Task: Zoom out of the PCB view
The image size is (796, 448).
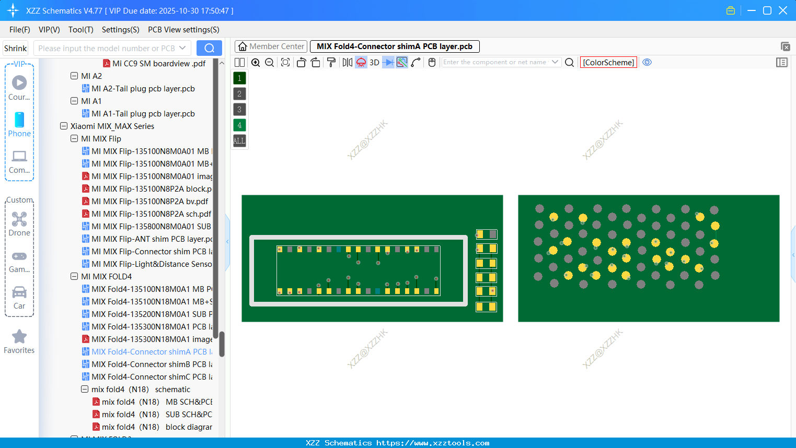Action: [270, 62]
